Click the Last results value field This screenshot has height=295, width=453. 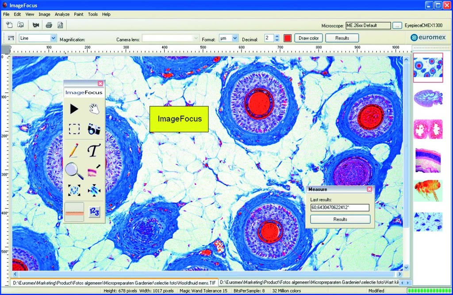340,207
